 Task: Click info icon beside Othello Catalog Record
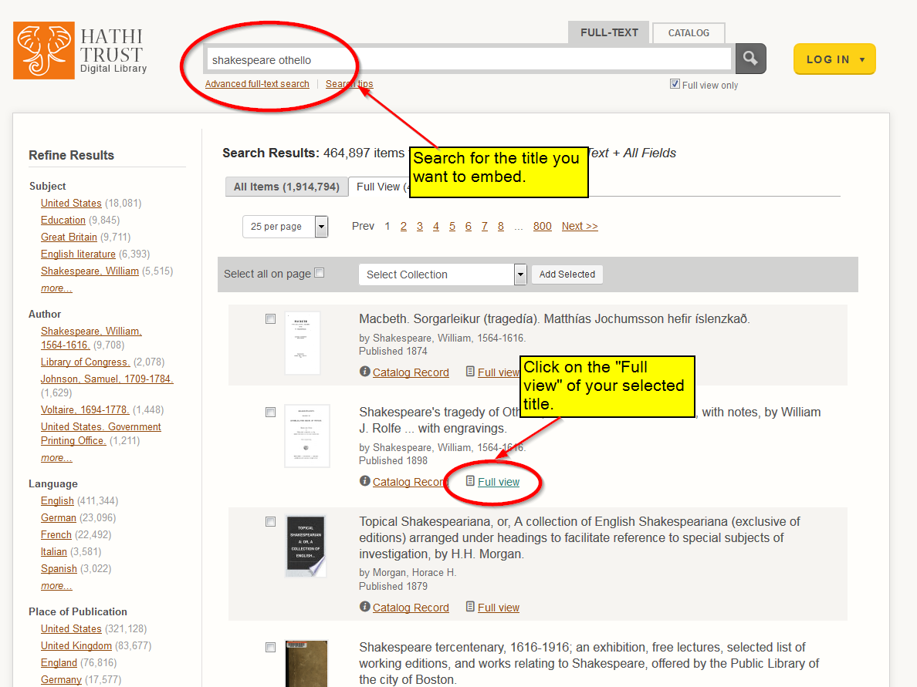365,481
